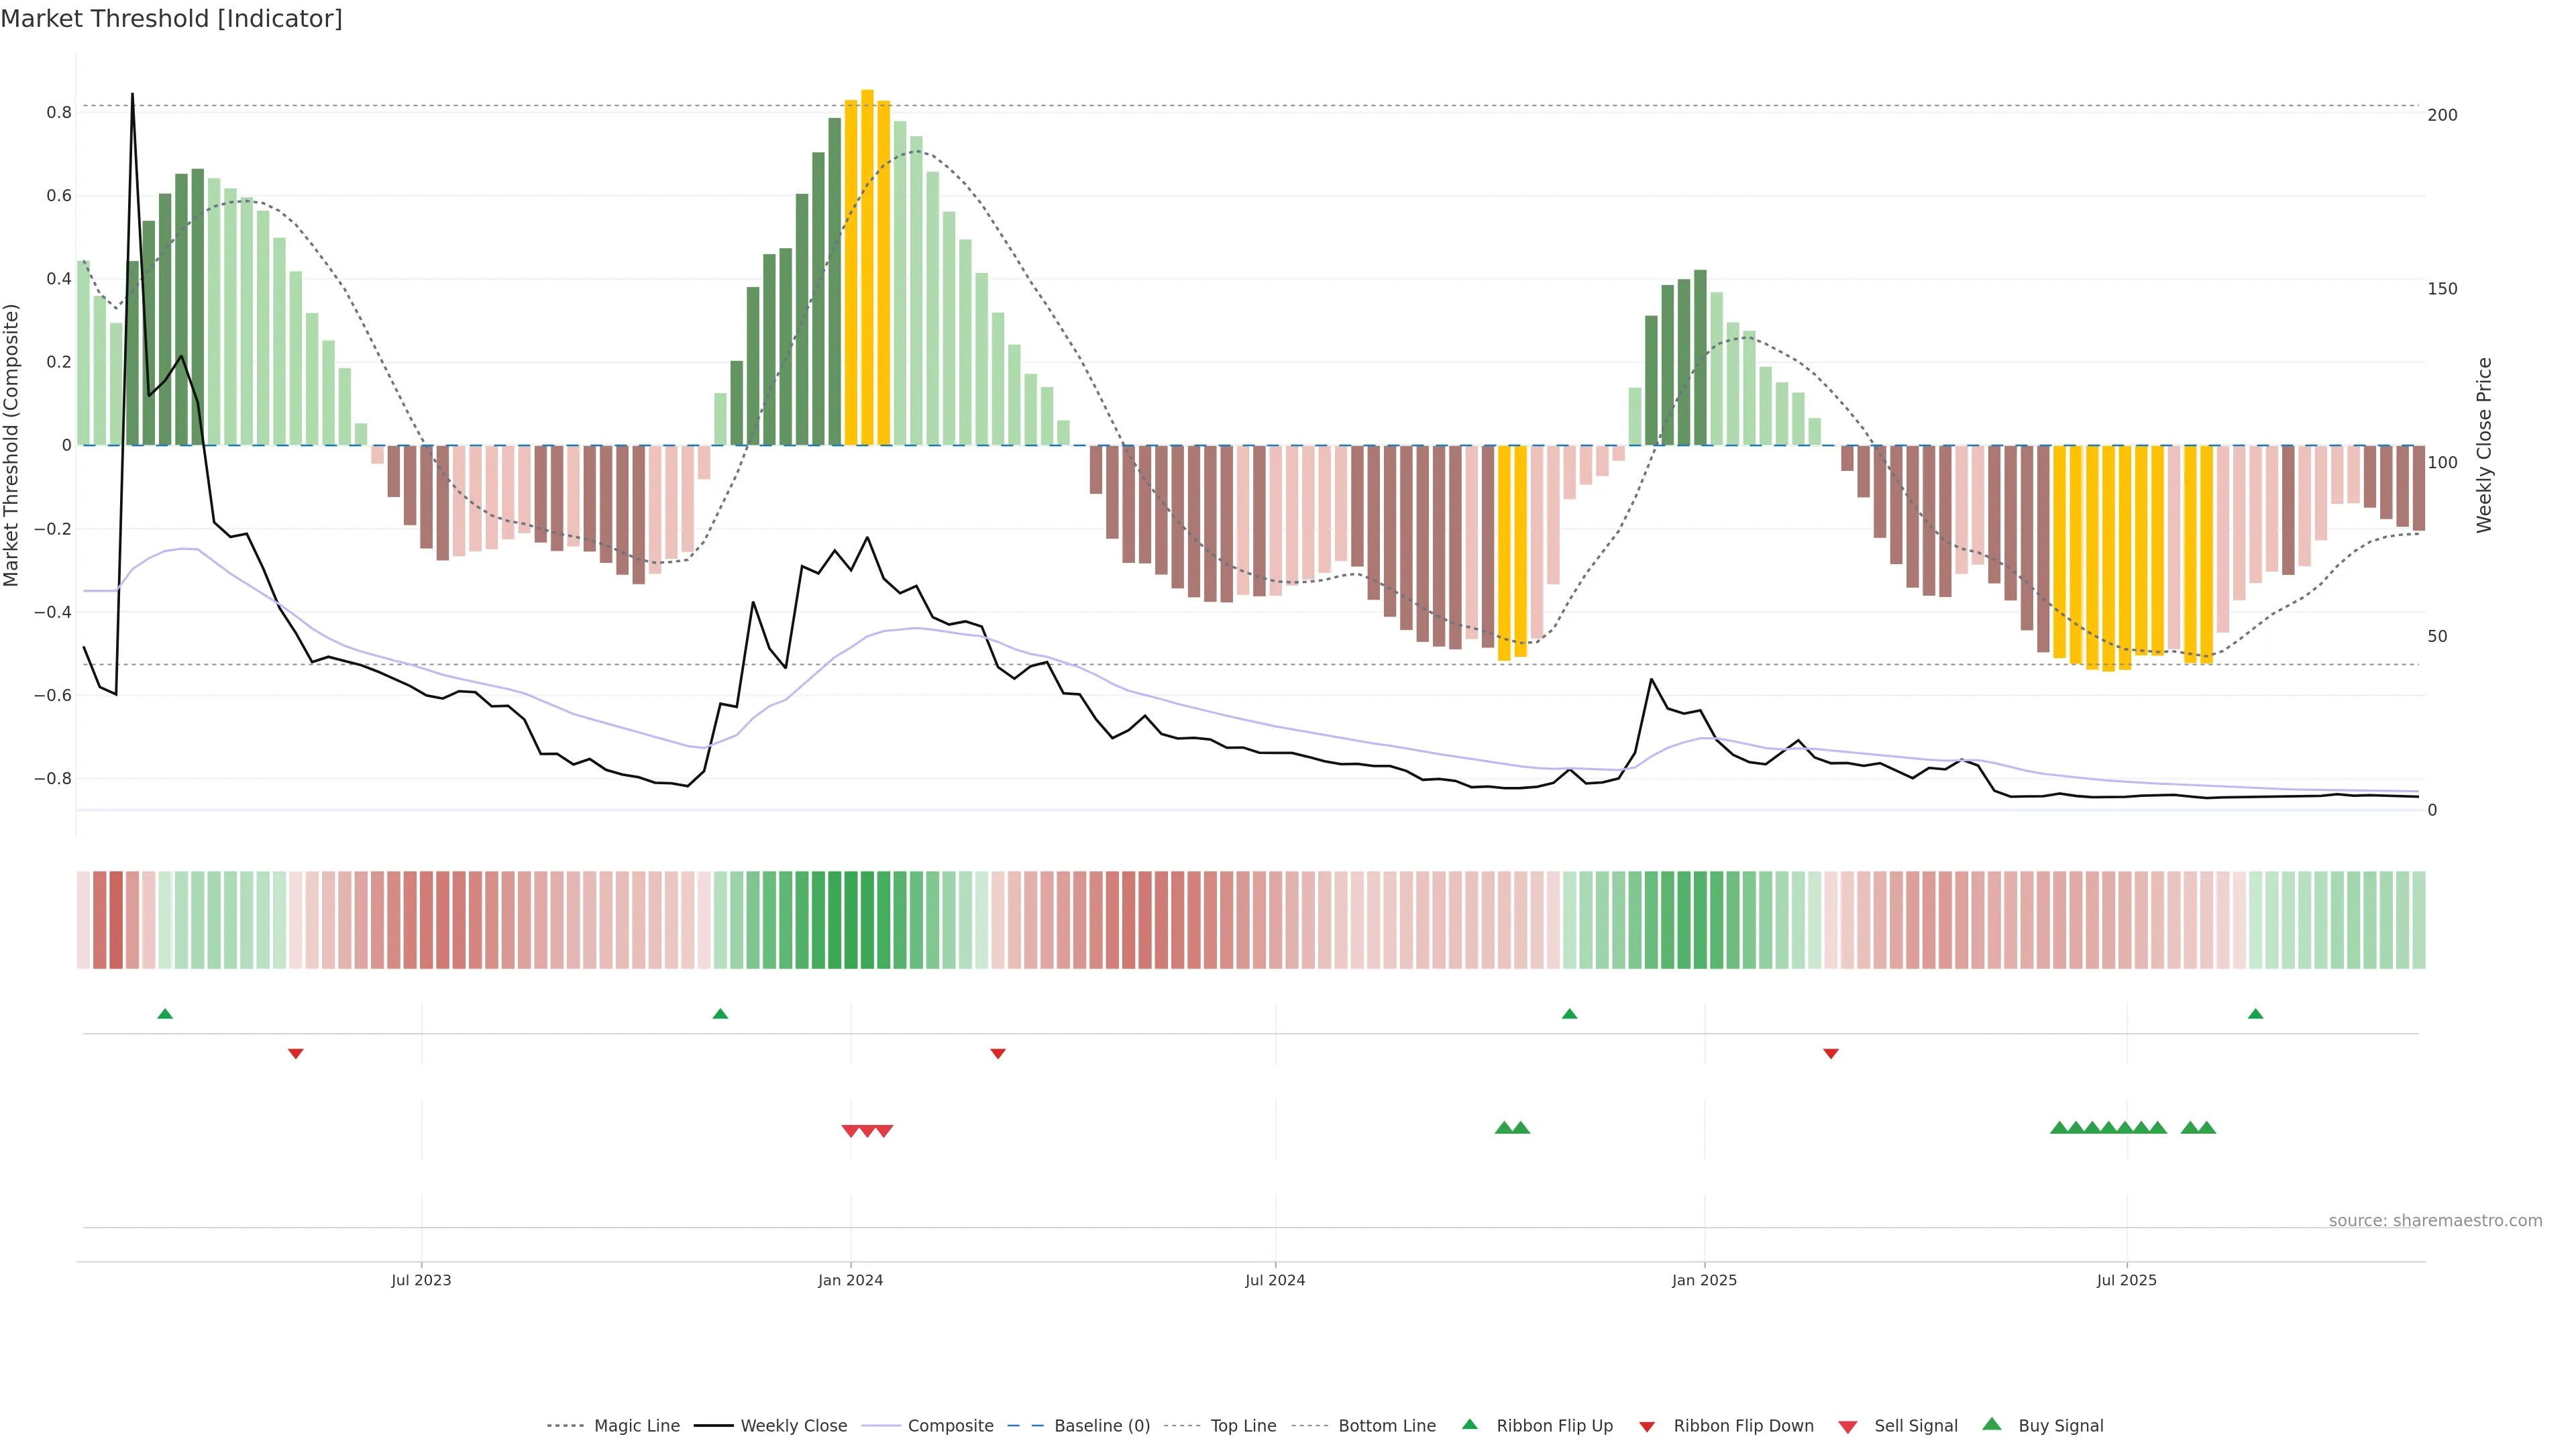
Task: Toggle Composite line visibility in legend
Action: point(950,1426)
